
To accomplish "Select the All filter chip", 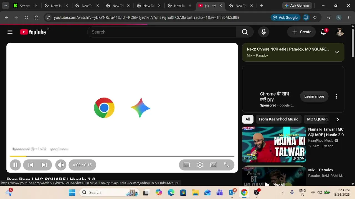I will tap(248, 119).
